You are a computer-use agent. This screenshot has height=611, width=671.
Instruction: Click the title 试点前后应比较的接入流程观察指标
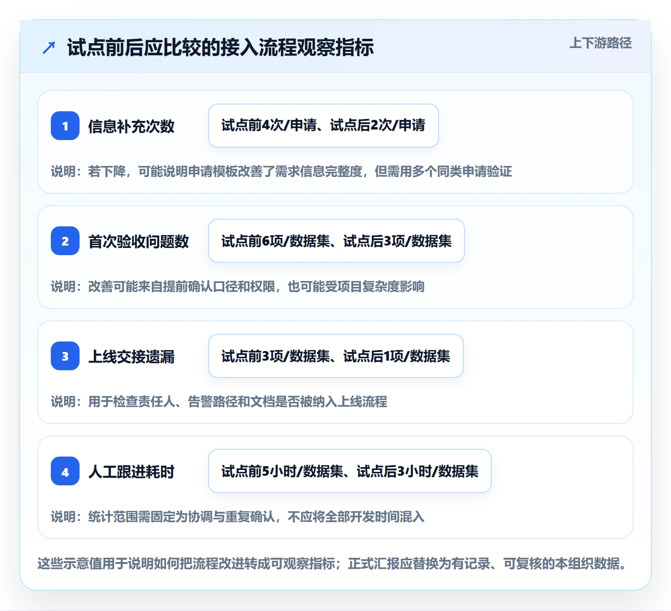tap(220, 47)
